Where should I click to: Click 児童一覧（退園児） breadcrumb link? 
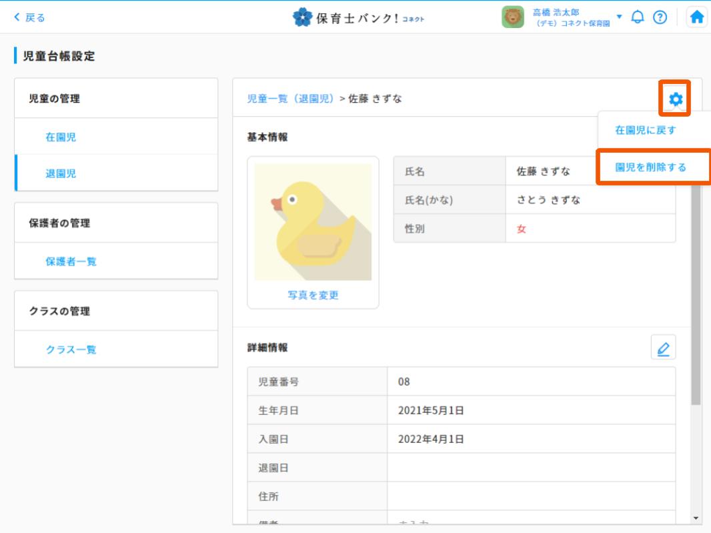(291, 99)
